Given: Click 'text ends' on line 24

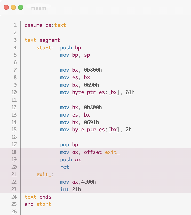Looking at the screenshot, I should coord(38,197).
